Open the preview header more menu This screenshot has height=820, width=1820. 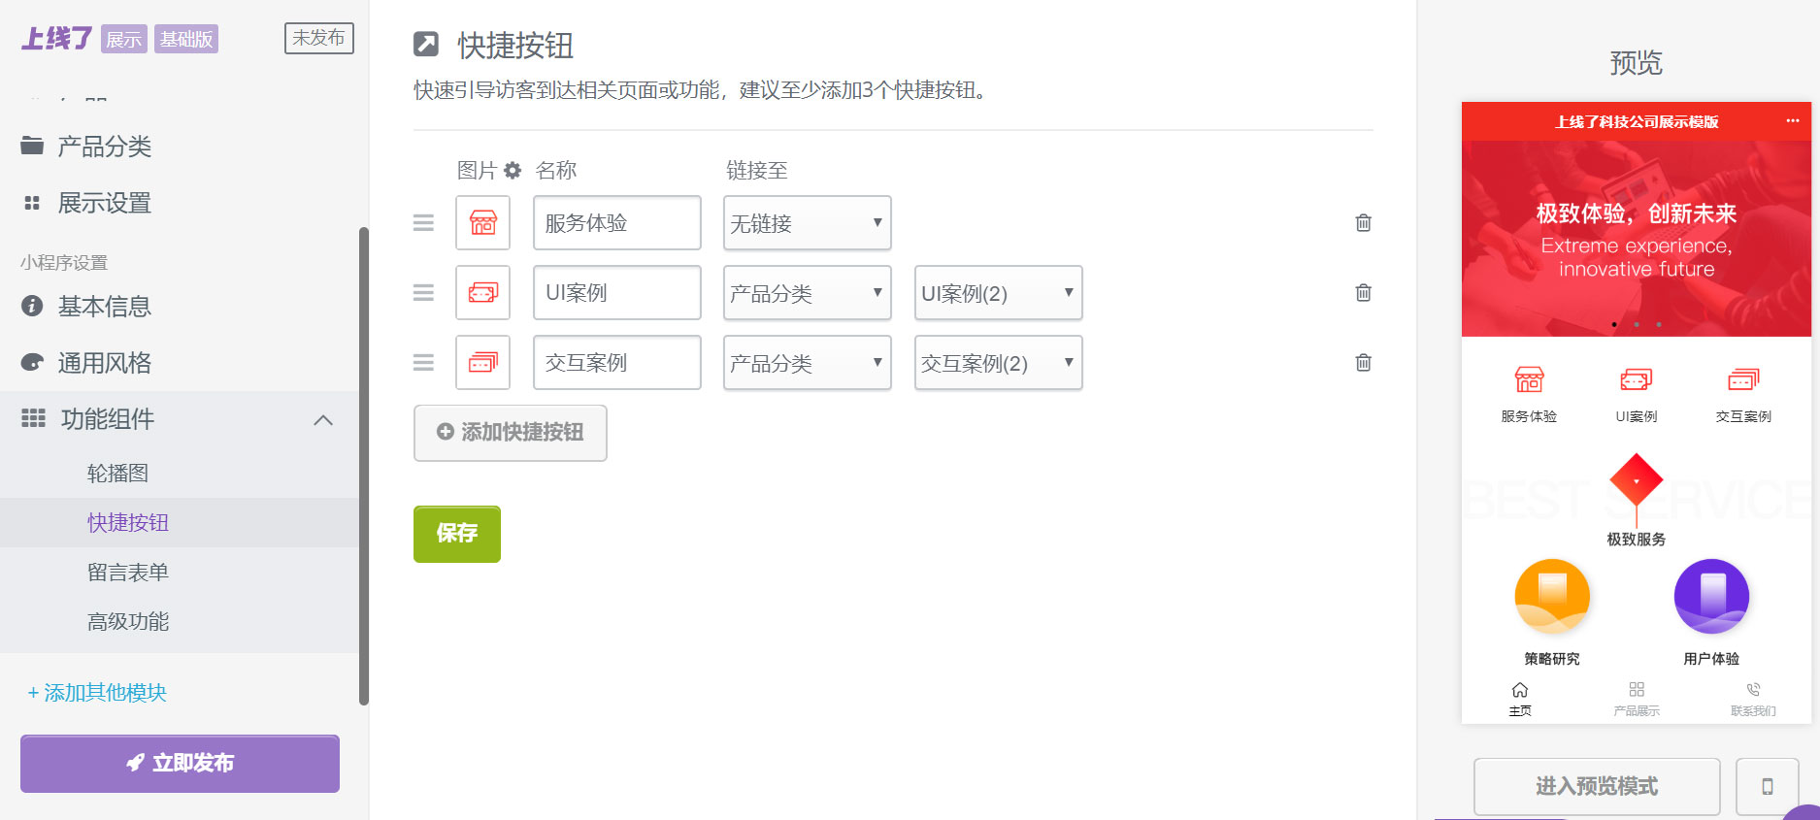[x=1792, y=120]
